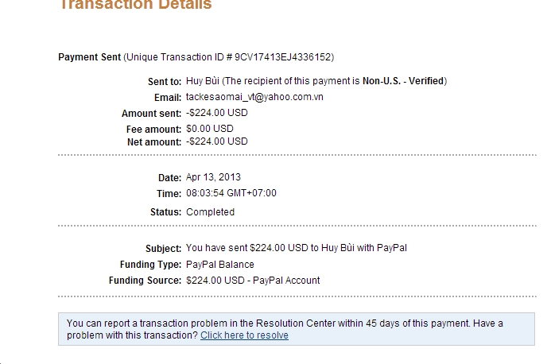Click the Payment Sent label
Screen dimensions: 551x364
(x=90, y=57)
